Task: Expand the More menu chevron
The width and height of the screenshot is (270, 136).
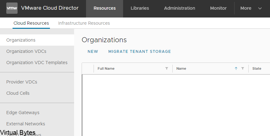Action: (260, 8)
